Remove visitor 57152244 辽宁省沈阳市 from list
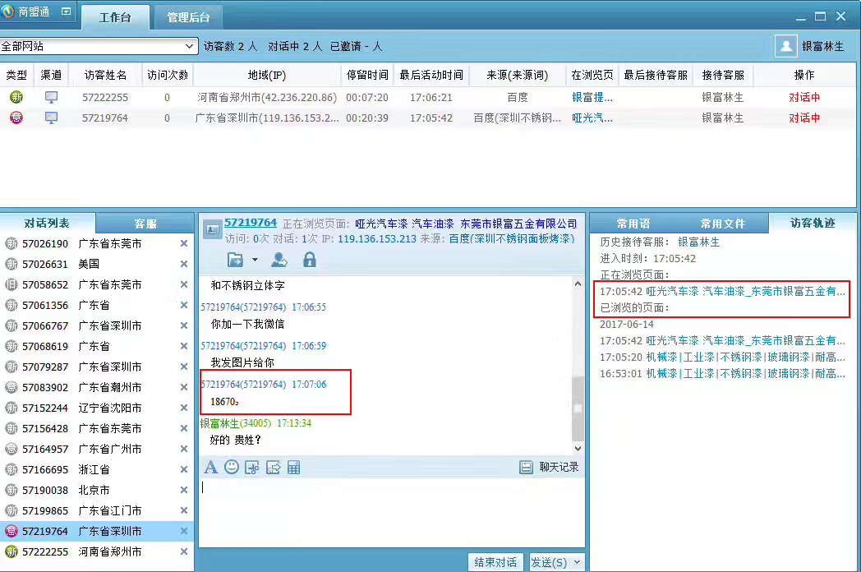 (183, 408)
